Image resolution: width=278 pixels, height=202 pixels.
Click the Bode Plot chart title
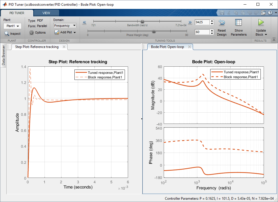pos(214,62)
